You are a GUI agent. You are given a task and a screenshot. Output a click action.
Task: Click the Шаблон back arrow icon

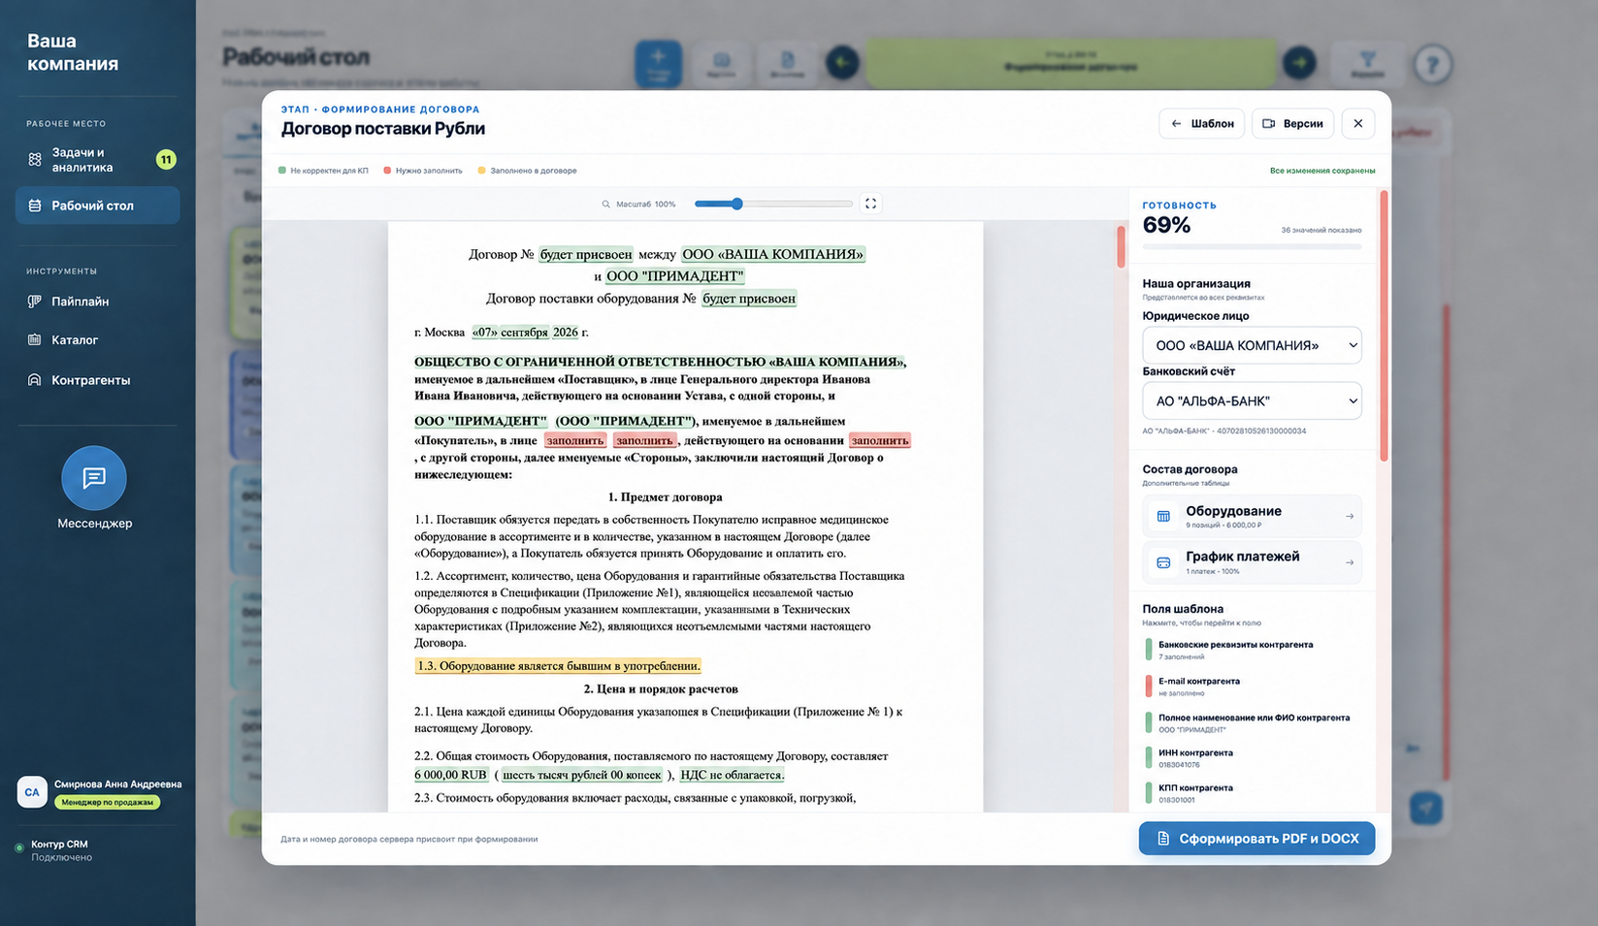click(1176, 124)
